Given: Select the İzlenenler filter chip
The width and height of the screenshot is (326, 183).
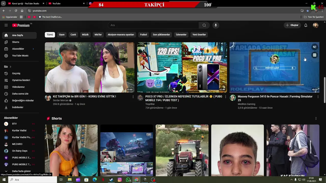Looking at the screenshot, I should 181,35.
